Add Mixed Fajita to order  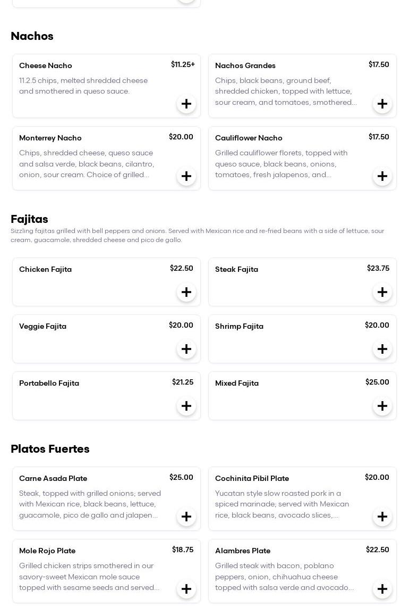tap(382, 406)
